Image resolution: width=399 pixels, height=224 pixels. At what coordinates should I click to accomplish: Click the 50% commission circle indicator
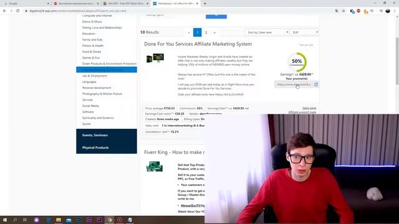[297, 62]
